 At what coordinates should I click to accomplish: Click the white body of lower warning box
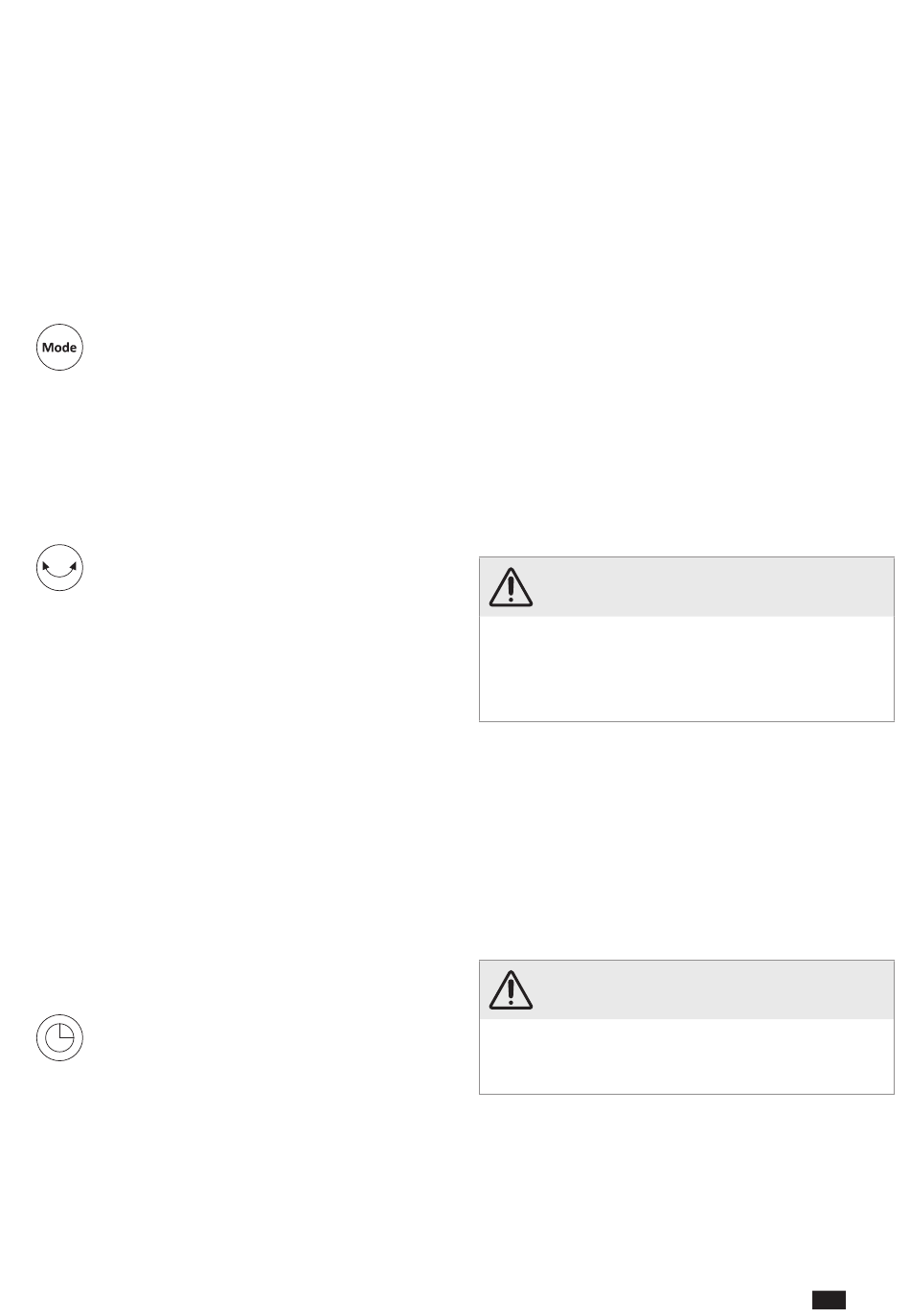click(687, 1055)
